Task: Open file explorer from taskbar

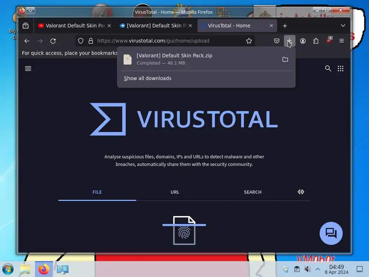Action: [25, 269]
